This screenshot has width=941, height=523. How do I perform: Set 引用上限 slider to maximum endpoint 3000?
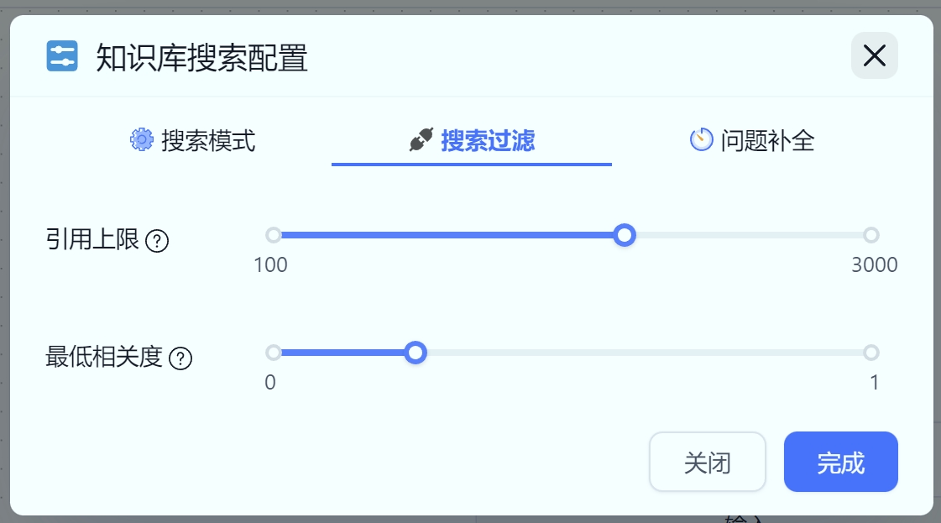coord(871,235)
